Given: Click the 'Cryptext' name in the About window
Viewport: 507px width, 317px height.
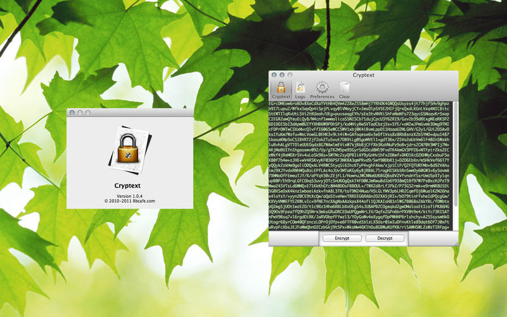Looking at the screenshot, I should (127, 186).
